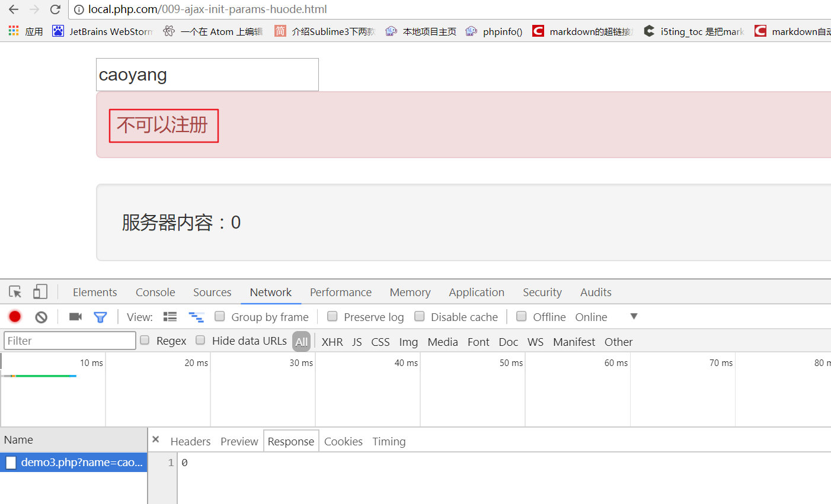This screenshot has height=504, width=831.
Task: Open the phpinfo() bookmark
Action: pos(494,31)
